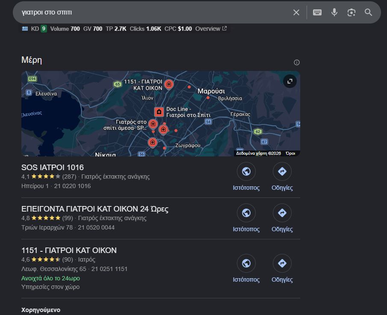Click the info icon beside Μέρη heading
This screenshot has width=387, height=315.
coord(297,62)
